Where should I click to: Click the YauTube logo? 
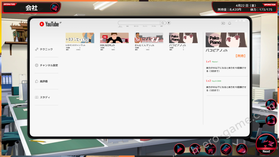click(49, 24)
